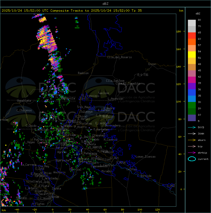Click the legend heading dBZ above colorbar
The image size is (211, 213).
(x=198, y=14)
